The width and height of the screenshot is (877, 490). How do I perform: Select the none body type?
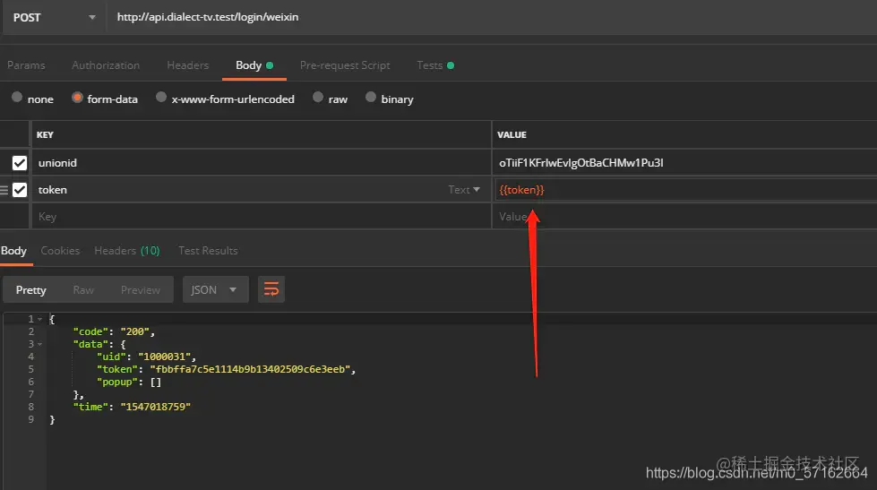(17, 98)
